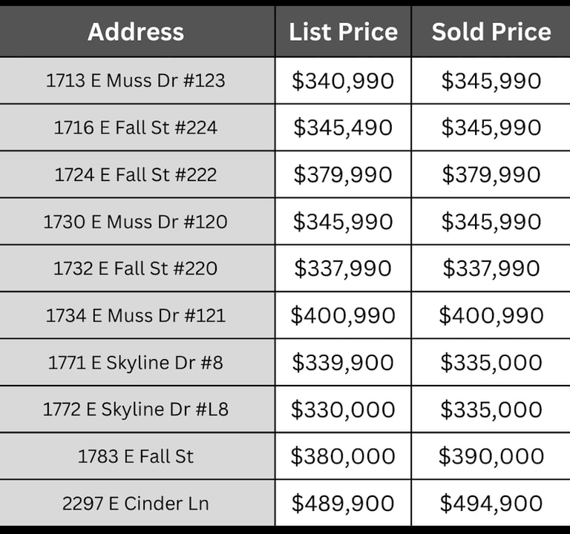
Task: Select the 1716 E Fall St #224 cell
Action: (x=136, y=128)
